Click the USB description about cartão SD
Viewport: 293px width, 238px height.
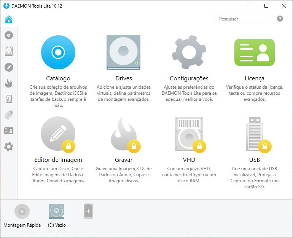tap(255, 178)
